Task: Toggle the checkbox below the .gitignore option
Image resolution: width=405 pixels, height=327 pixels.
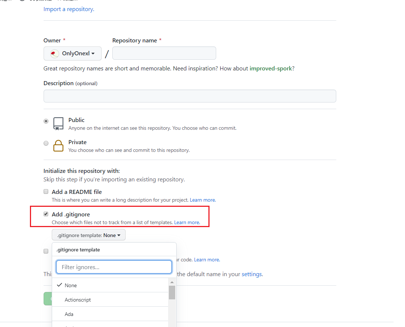Action: pos(46,251)
